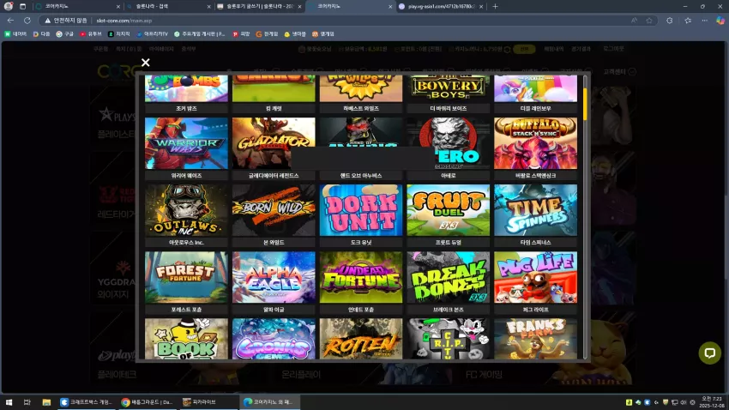
Task: Select the Franks Farm game thumbnail
Action: 535,339
